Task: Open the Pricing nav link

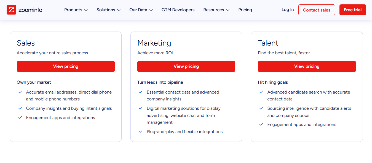Action: point(245,10)
